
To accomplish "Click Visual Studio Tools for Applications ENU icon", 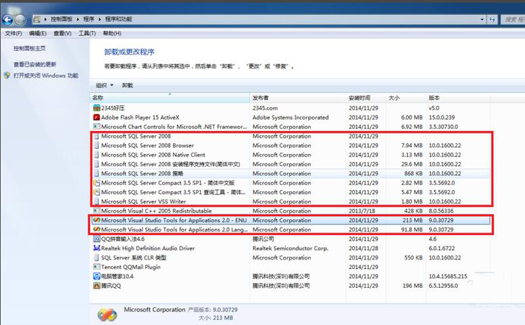I will click(97, 220).
